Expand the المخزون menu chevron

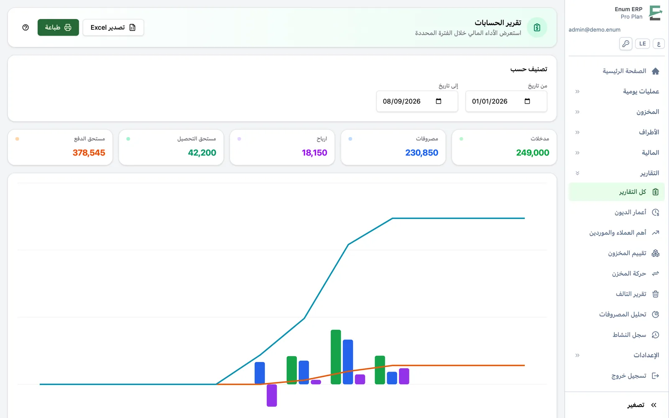click(577, 112)
